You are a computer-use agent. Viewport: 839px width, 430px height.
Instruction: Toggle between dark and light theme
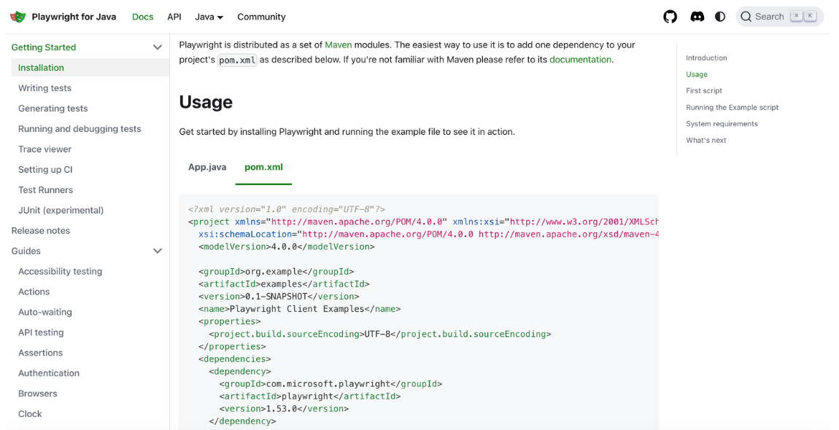pos(720,16)
